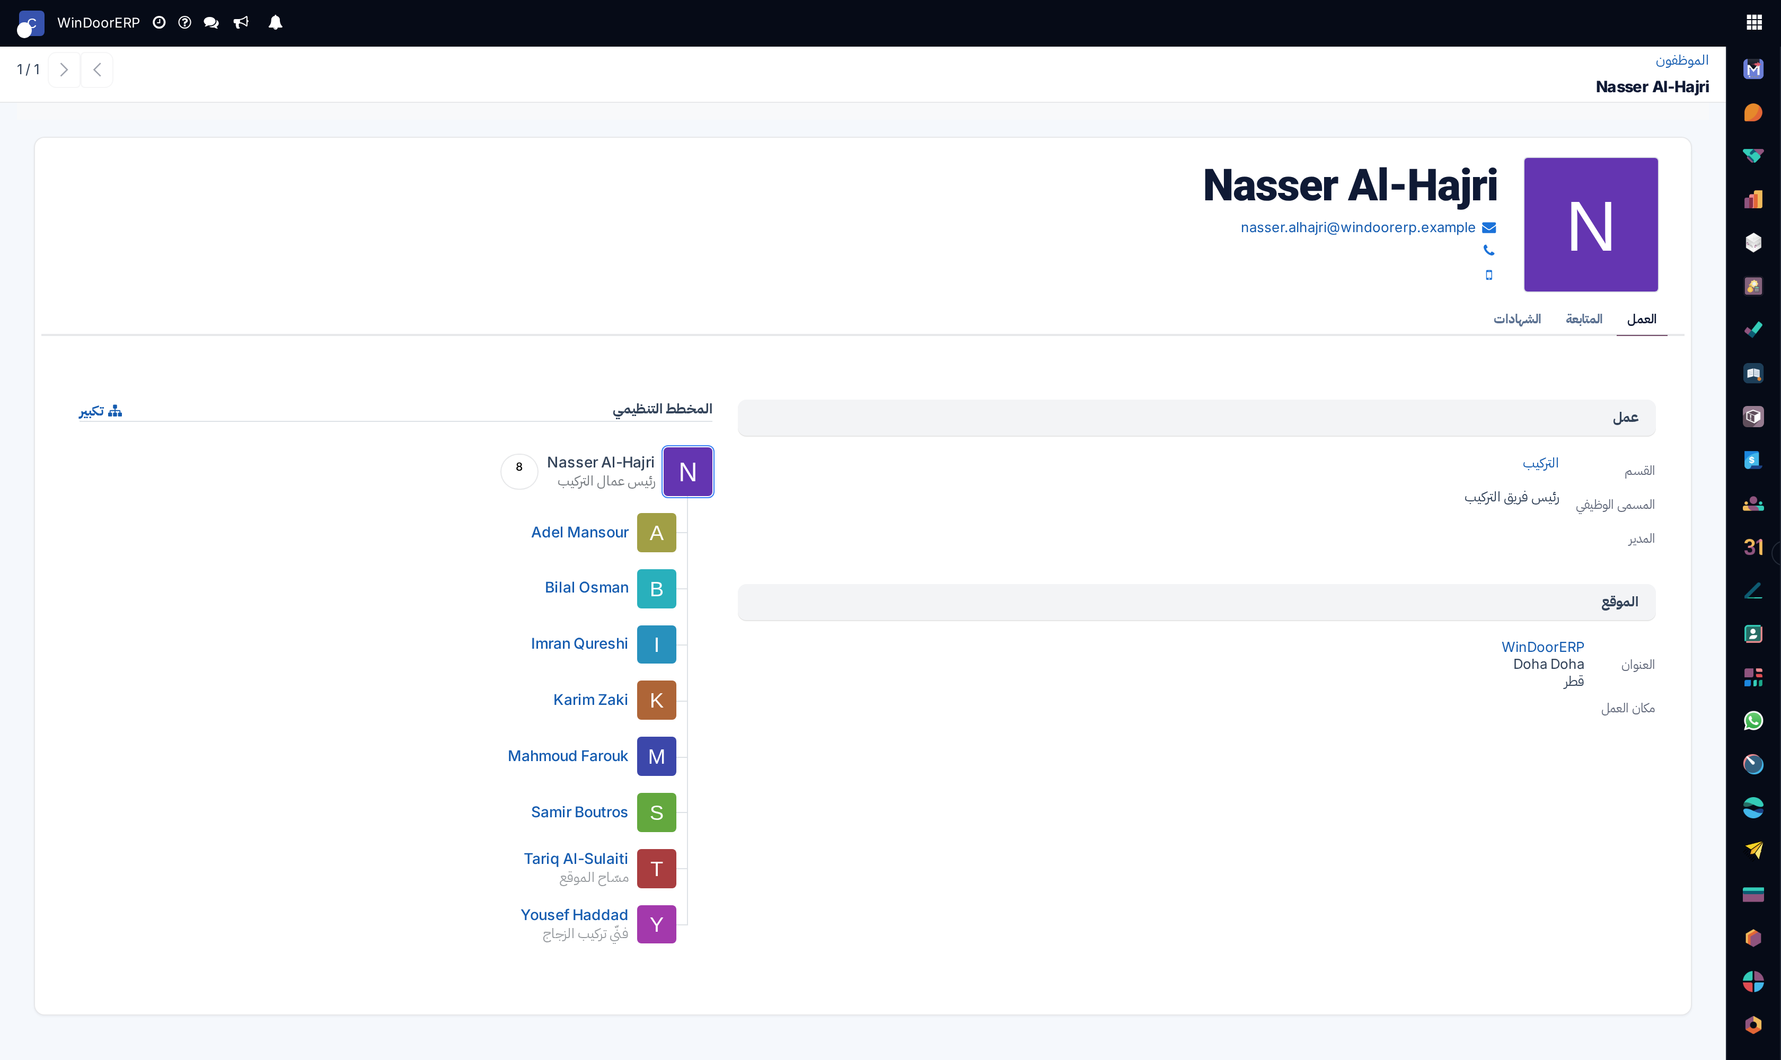The height and width of the screenshot is (1060, 1781).
Task: Switch to the الشهادات tab
Action: 1518,319
